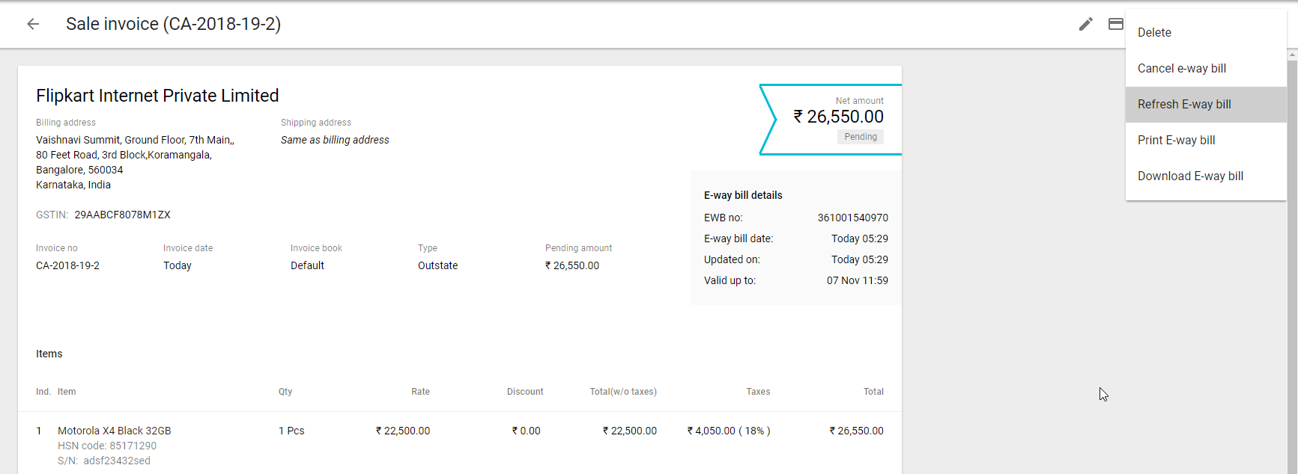Select the Net amount ₹ 26,550.00
Viewport: 1298px width, 474px height.
pos(839,117)
